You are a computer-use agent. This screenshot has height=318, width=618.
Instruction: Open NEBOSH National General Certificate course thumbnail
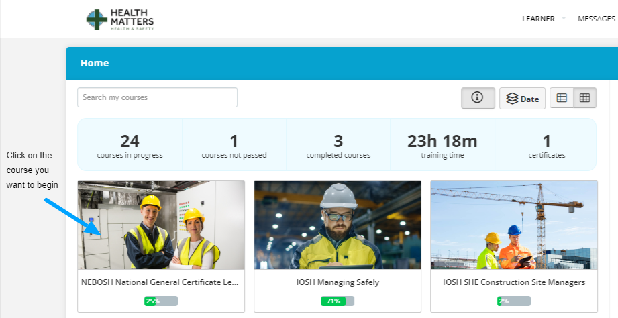pyautogui.click(x=161, y=225)
